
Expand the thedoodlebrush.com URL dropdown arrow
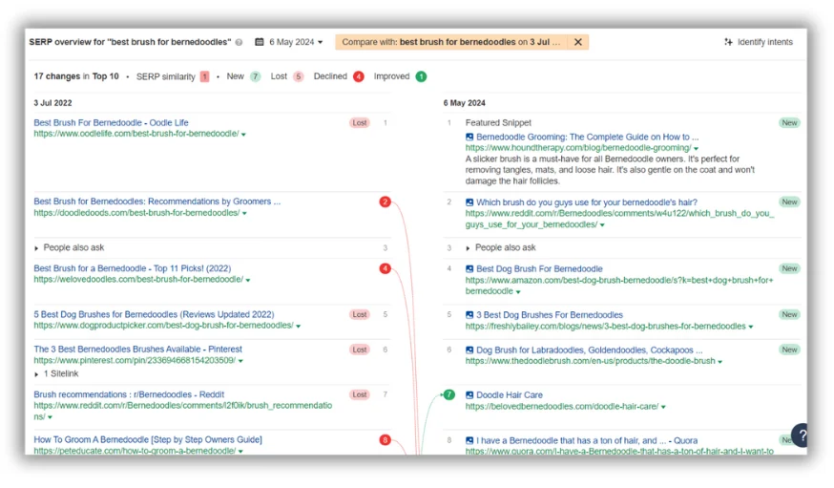[720, 362]
